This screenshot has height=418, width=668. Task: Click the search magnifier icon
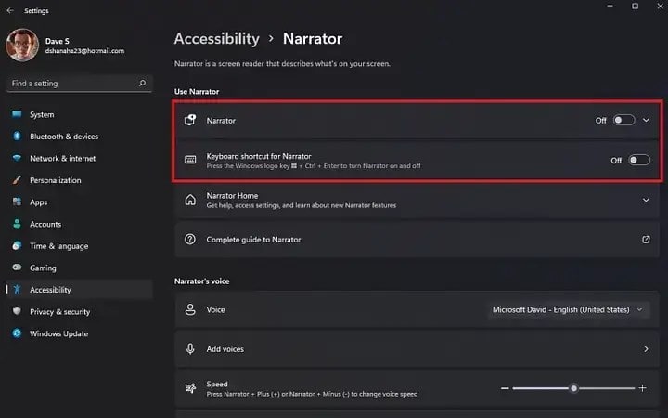click(142, 84)
